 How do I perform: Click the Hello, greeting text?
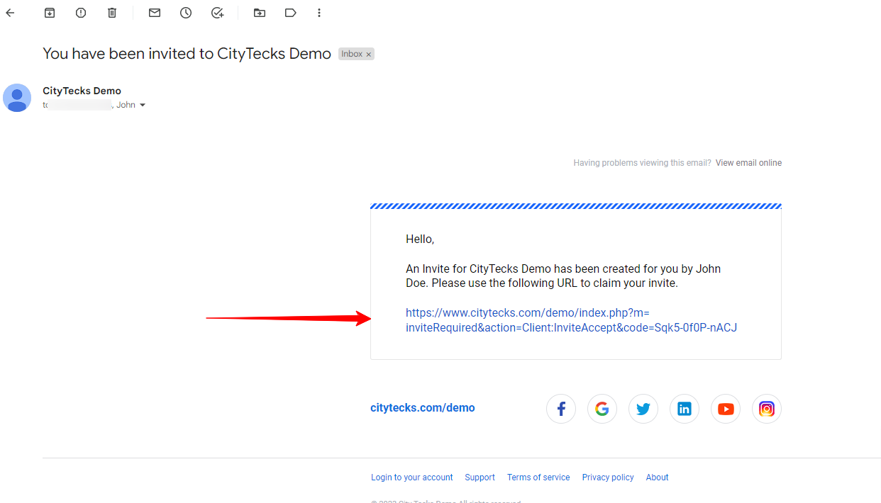click(420, 239)
